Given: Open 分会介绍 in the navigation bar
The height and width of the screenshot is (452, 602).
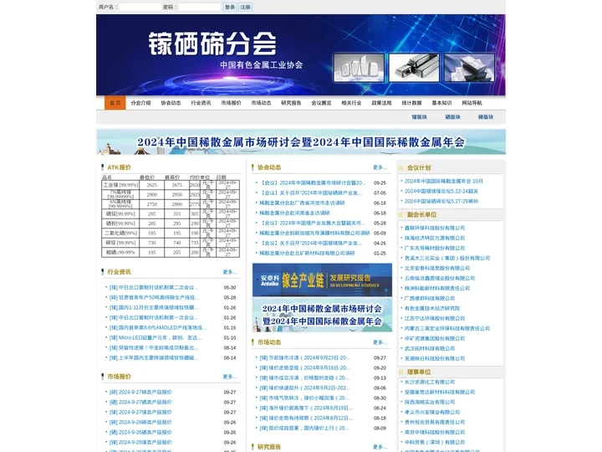Looking at the screenshot, I should pos(140,103).
